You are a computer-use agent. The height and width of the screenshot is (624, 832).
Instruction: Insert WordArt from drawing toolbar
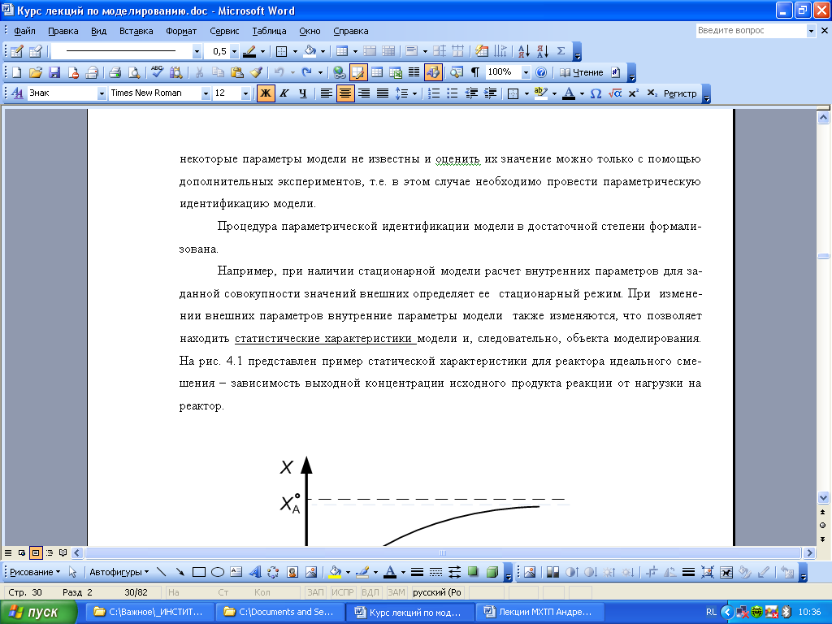point(254,572)
